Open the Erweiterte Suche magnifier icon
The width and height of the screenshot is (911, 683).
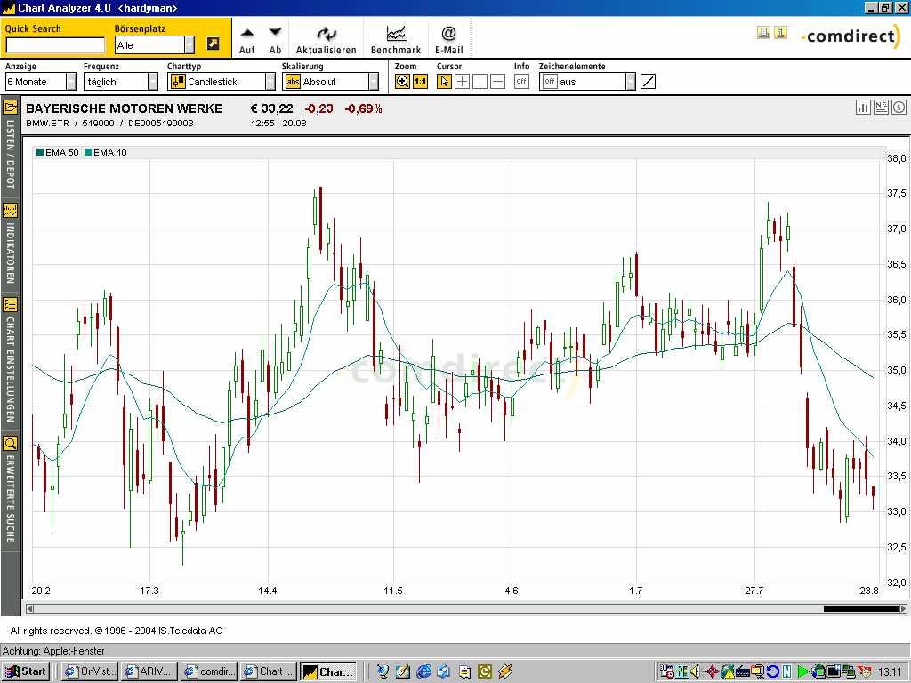(x=10, y=445)
